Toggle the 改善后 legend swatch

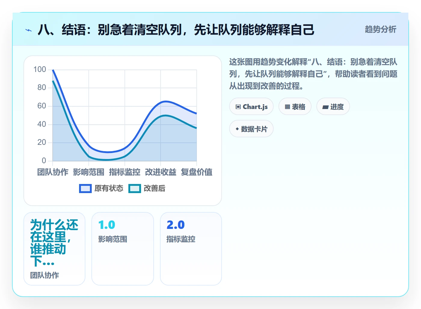coord(135,189)
